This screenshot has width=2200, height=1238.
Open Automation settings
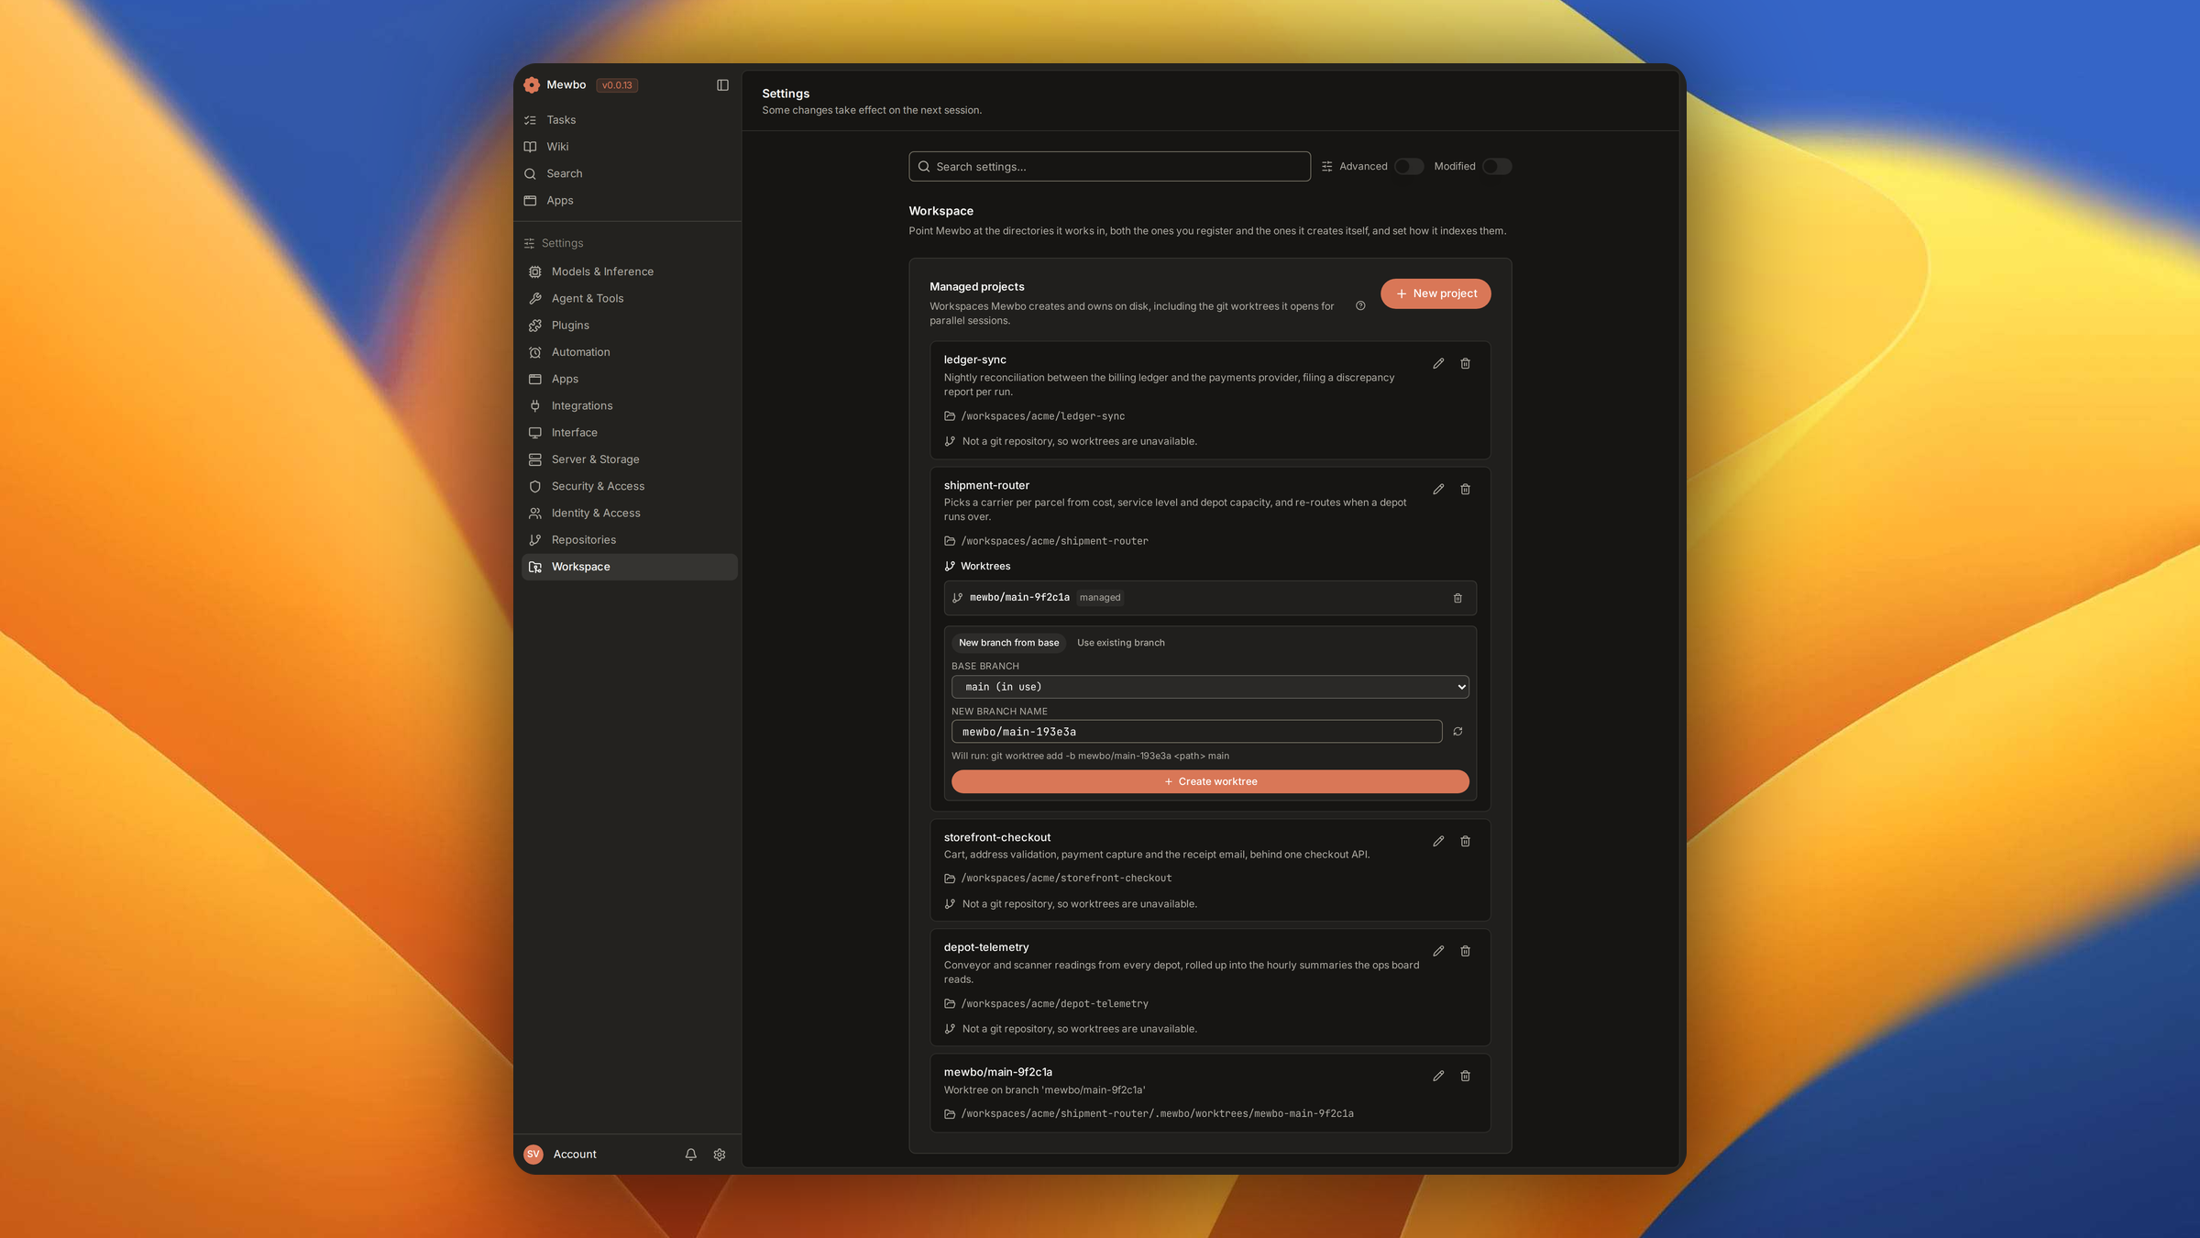coord(629,352)
